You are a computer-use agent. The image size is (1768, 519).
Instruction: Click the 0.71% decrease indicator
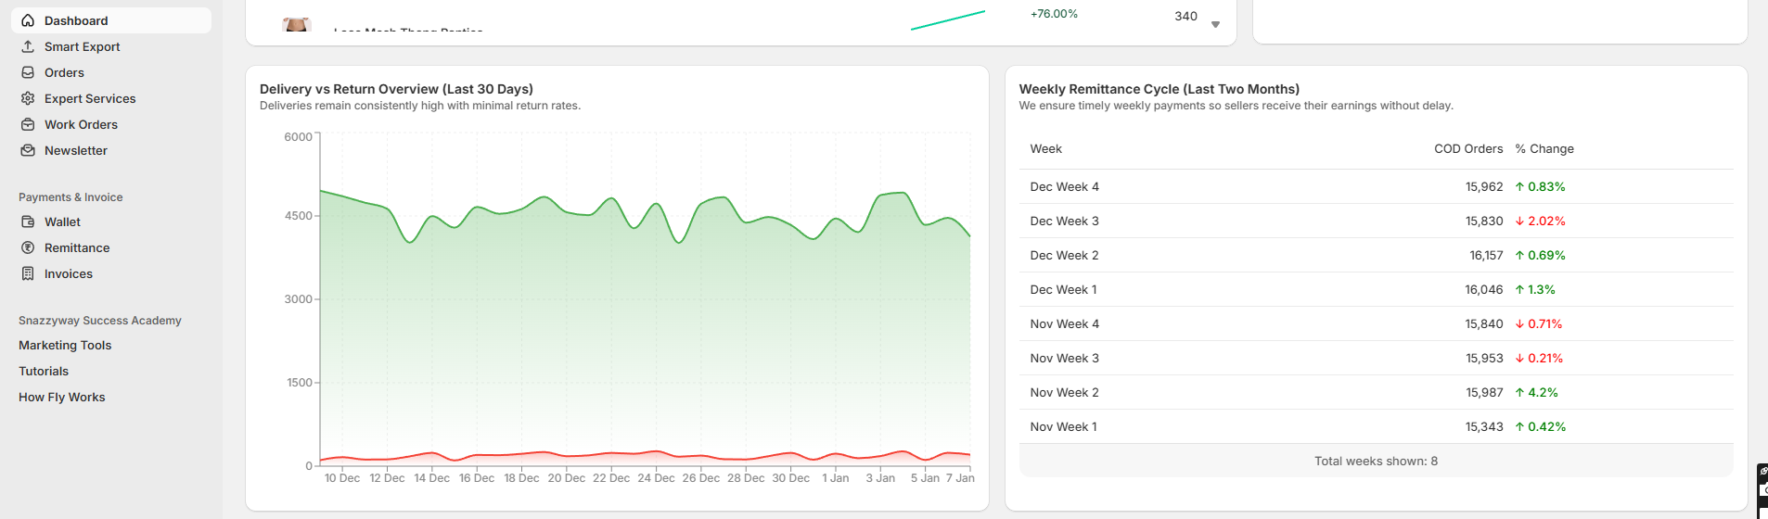tap(1538, 323)
